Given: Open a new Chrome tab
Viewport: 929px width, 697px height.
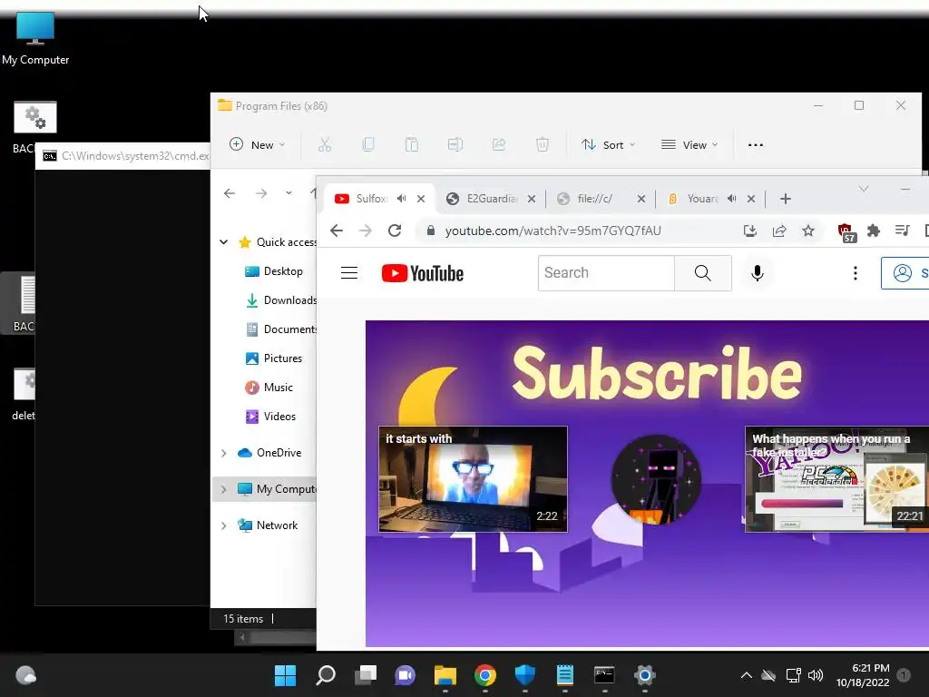Looking at the screenshot, I should point(786,199).
